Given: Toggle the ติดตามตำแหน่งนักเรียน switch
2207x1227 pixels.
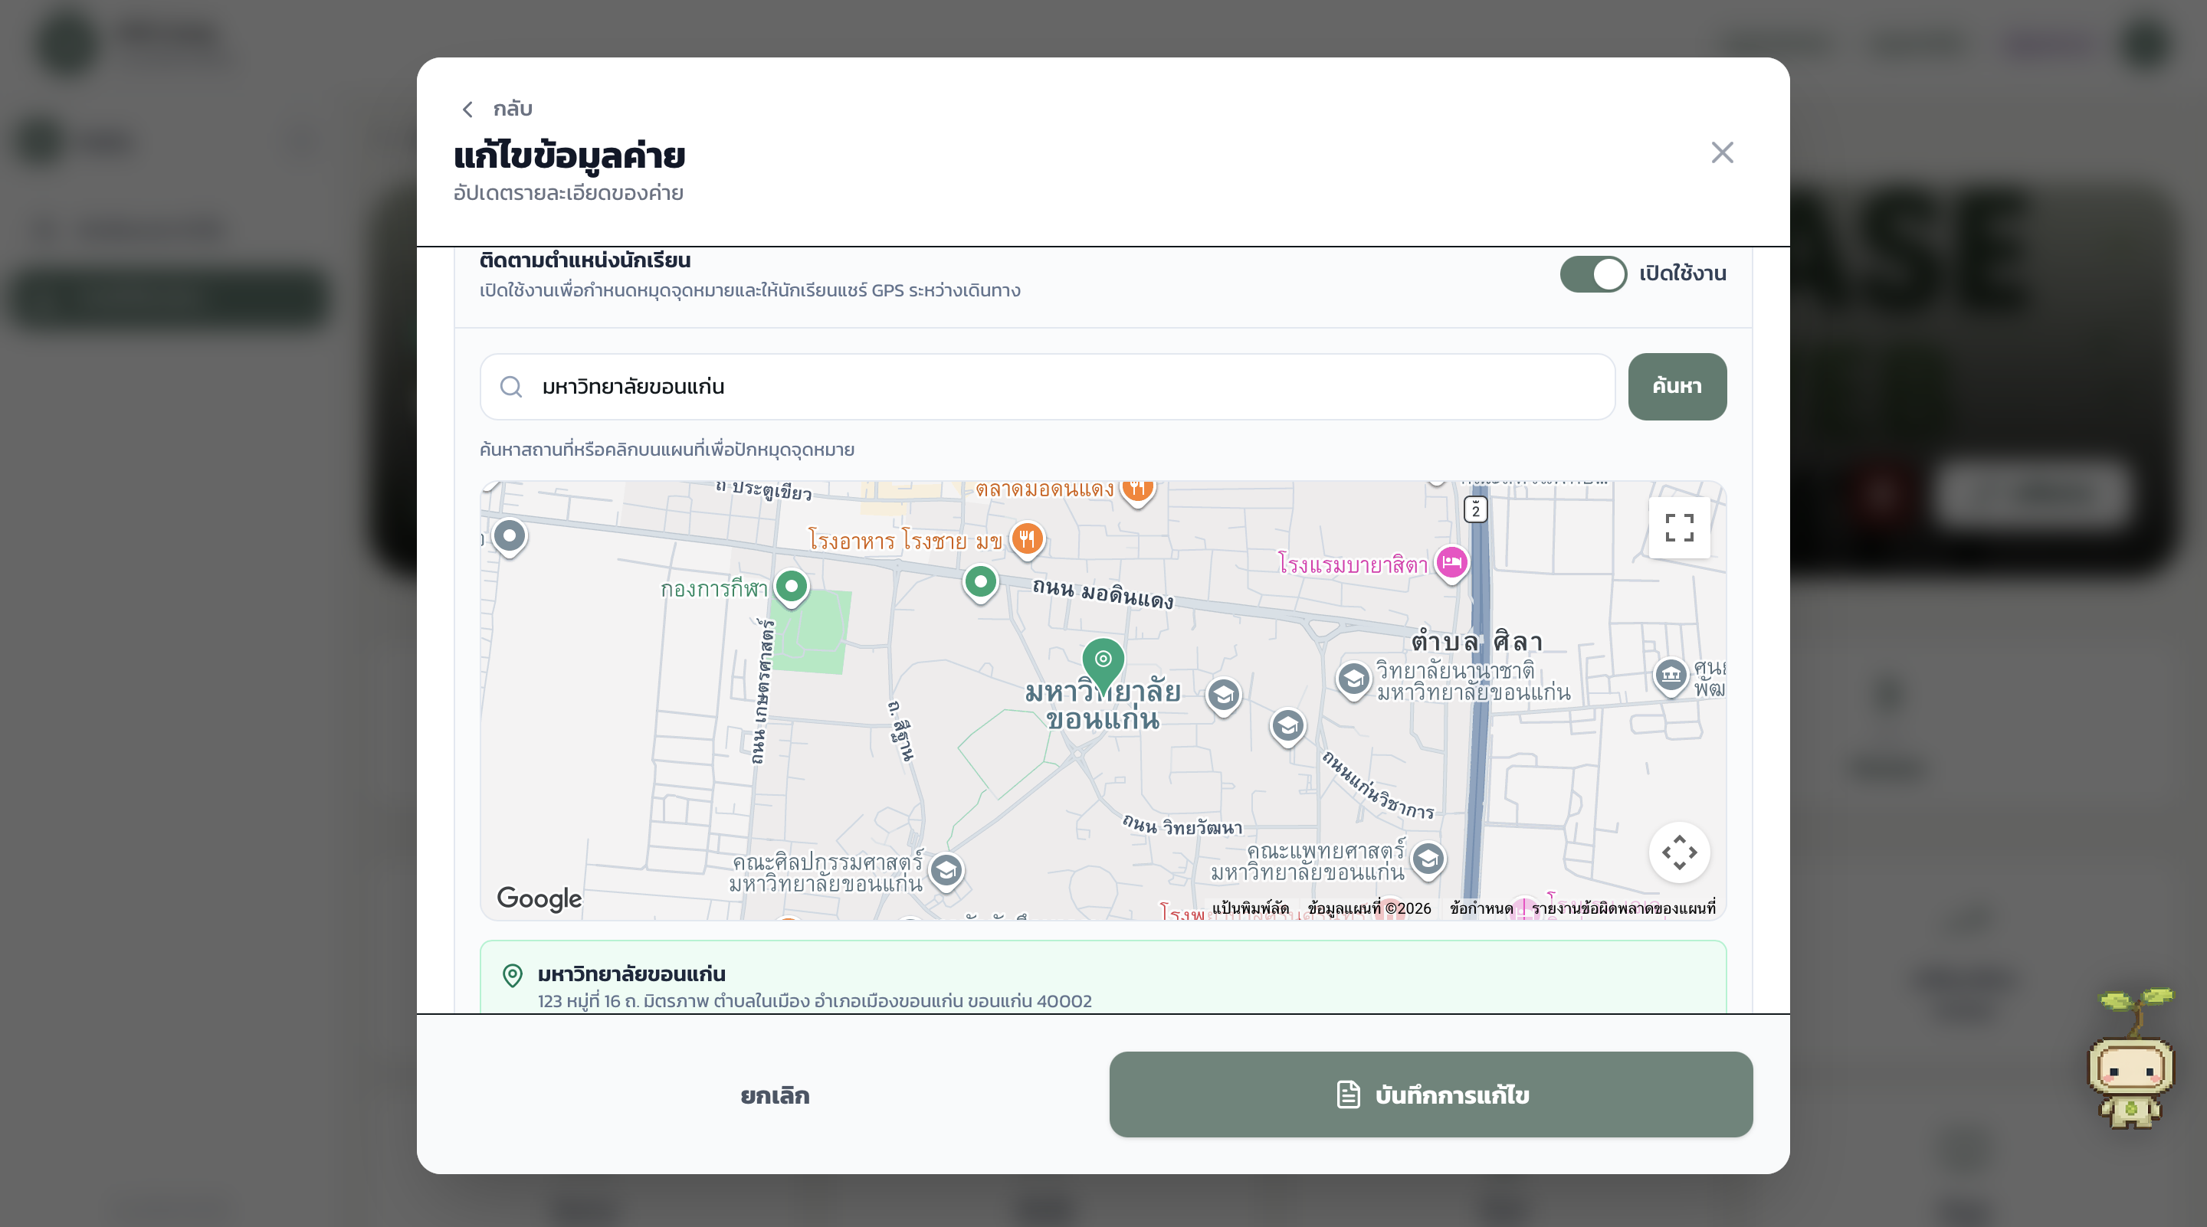Looking at the screenshot, I should coord(1592,274).
